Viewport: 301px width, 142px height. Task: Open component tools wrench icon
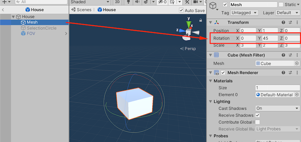[x=187, y=2]
